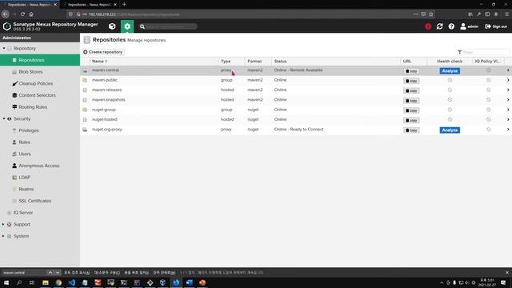Copy URL of maven-public repository

tap(411, 81)
